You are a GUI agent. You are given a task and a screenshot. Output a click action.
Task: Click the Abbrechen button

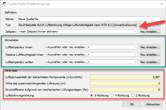(x=153, y=104)
